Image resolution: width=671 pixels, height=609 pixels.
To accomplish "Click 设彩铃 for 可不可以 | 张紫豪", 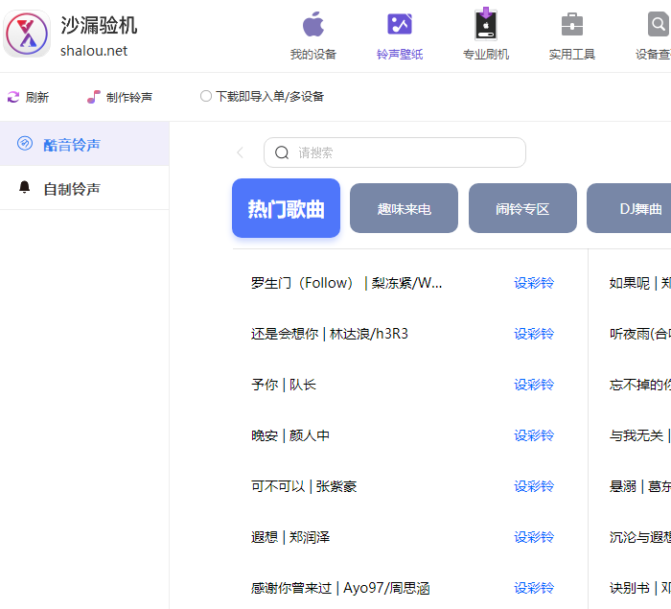I will point(534,486).
